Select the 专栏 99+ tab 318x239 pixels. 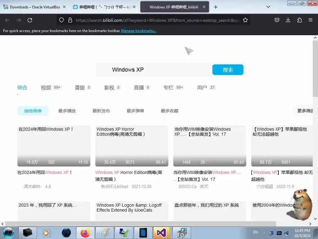(173, 87)
